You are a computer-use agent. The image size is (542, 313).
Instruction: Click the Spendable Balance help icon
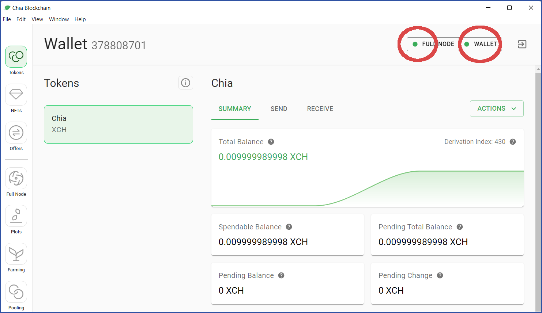pos(289,227)
